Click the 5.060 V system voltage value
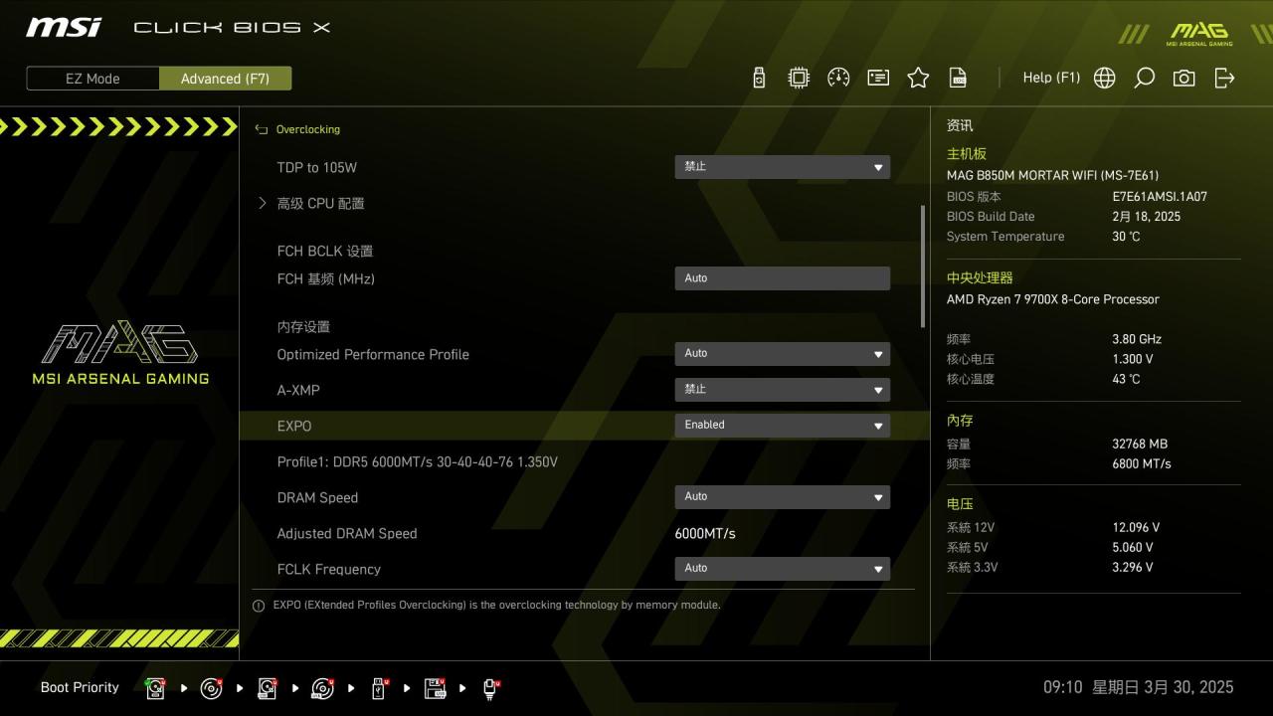The height and width of the screenshot is (716, 1273). [x=1133, y=547]
